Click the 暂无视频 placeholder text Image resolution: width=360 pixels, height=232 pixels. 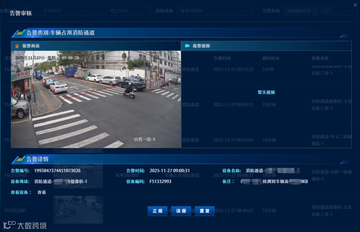[266, 92]
